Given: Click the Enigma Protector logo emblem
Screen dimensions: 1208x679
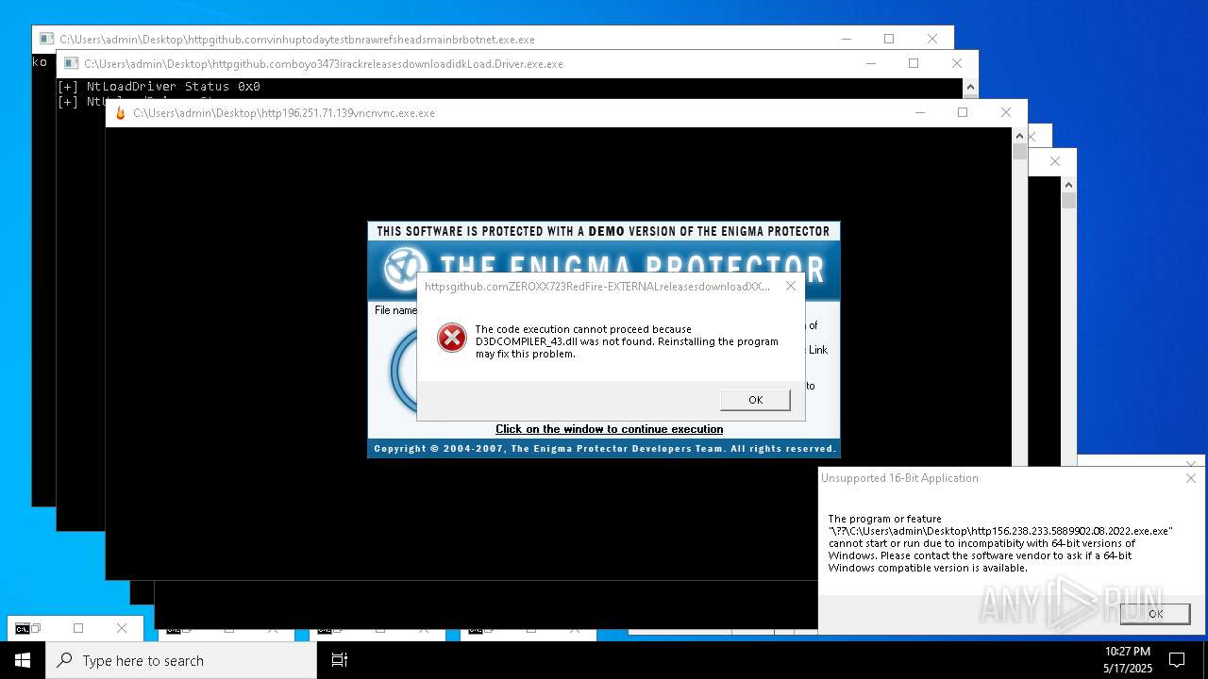Looking at the screenshot, I should (x=407, y=269).
